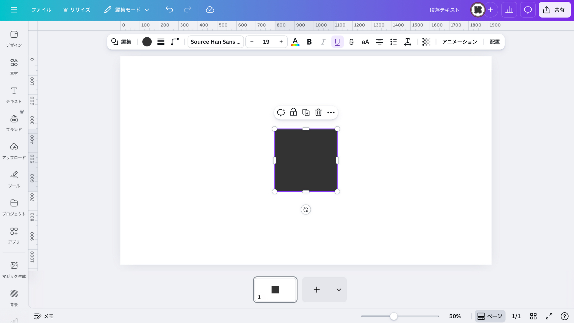Screen dimensions: 574x323
Task: Open the 1/1 page counter
Action: 516,316
